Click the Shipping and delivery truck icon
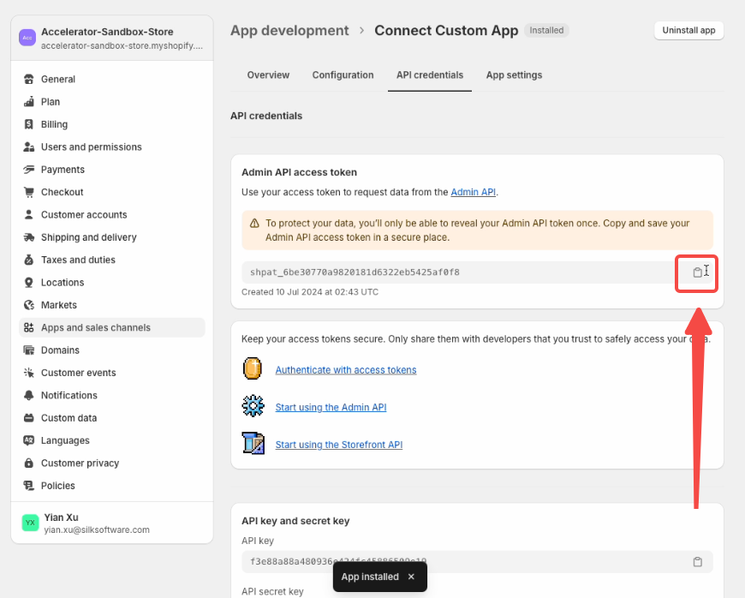745x598 pixels. point(29,237)
